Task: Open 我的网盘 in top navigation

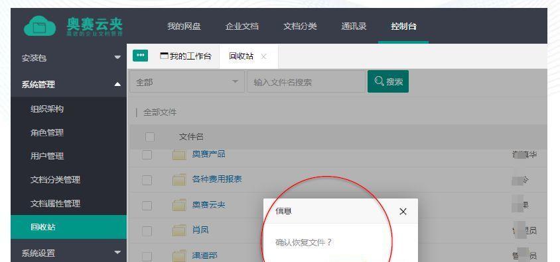Action: point(184,26)
